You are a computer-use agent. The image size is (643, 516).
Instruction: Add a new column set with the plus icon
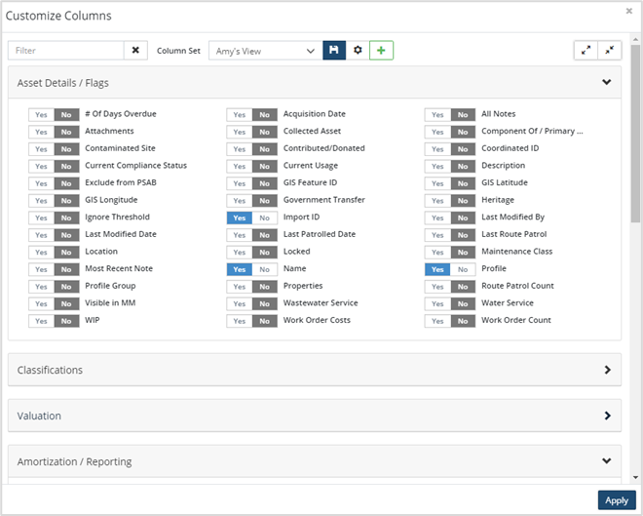tap(381, 50)
